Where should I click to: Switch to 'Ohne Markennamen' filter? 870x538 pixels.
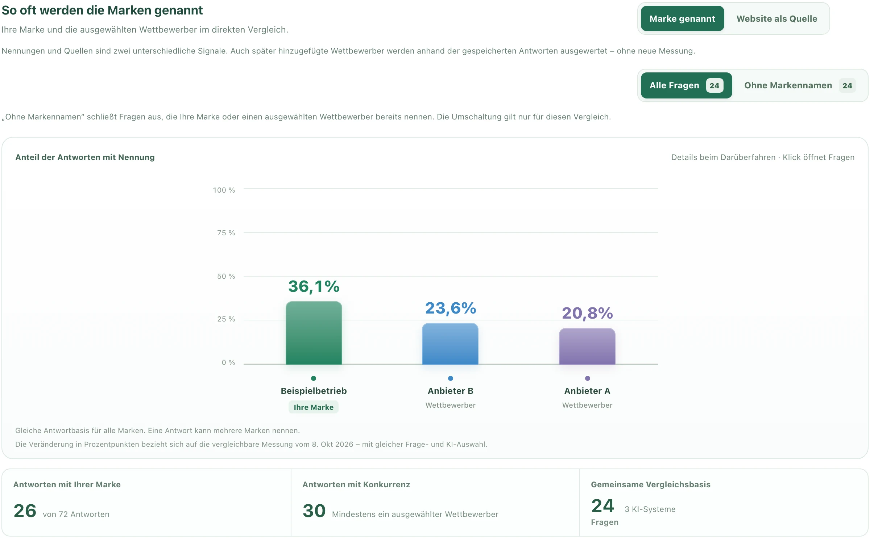pyautogui.click(x=800, y=85)
